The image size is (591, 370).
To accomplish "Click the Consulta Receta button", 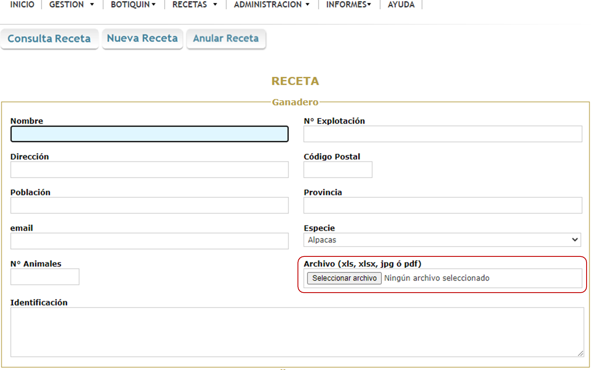I will click(49, 38).
